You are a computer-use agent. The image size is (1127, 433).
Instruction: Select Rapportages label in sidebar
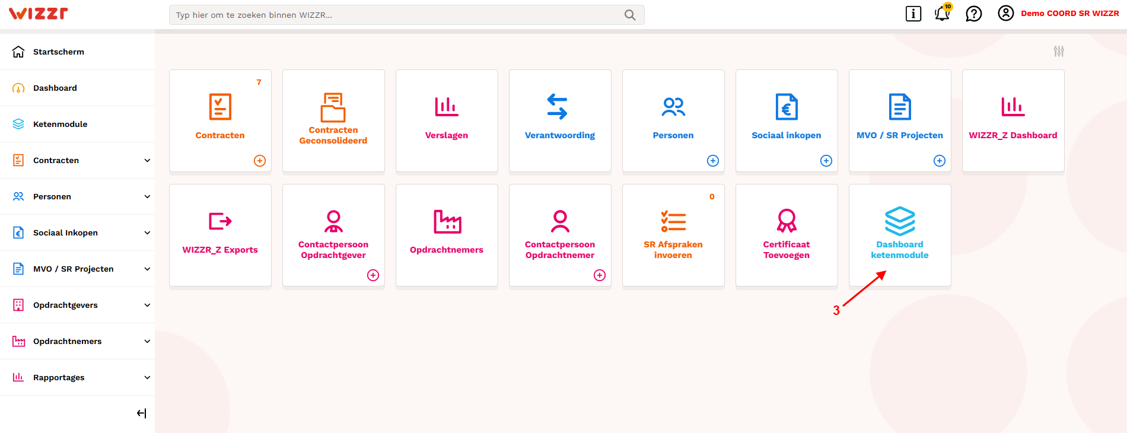59,377
